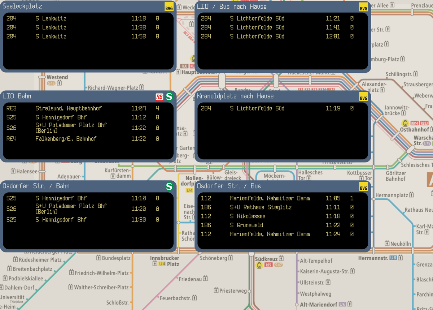Click the Westend station label on the map
The height and width of the screenshot is (310, 433).
[57, 77]
